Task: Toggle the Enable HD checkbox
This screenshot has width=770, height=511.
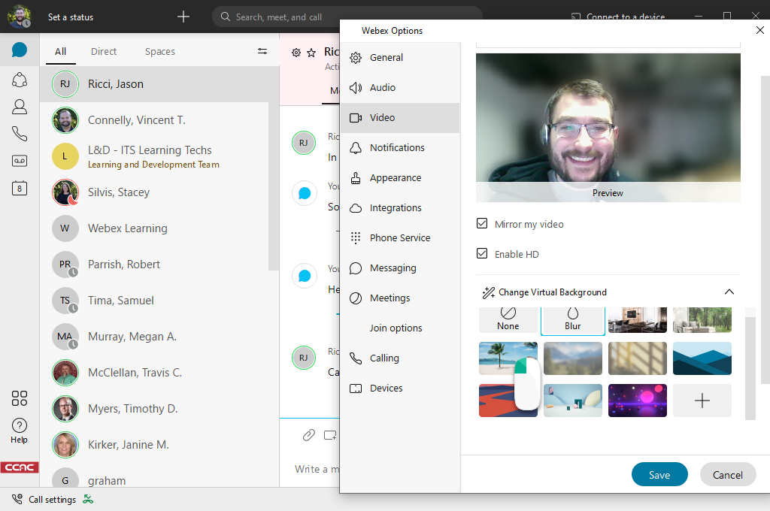Action: coord(482,254)
